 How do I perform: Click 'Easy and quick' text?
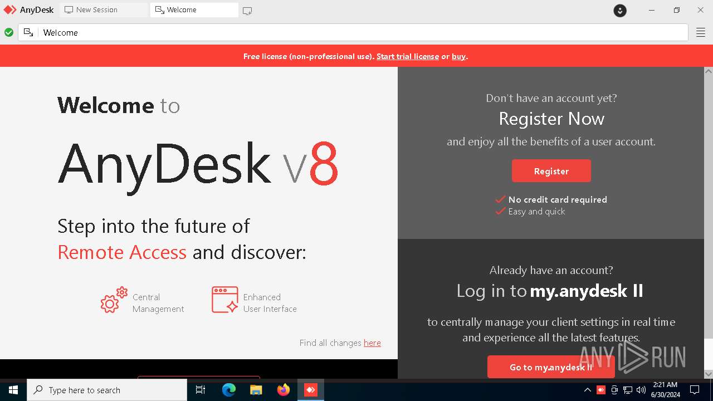[x=536, y=212]
